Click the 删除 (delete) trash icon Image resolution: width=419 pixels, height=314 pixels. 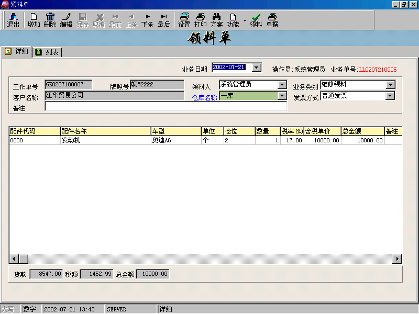point(50,20)
